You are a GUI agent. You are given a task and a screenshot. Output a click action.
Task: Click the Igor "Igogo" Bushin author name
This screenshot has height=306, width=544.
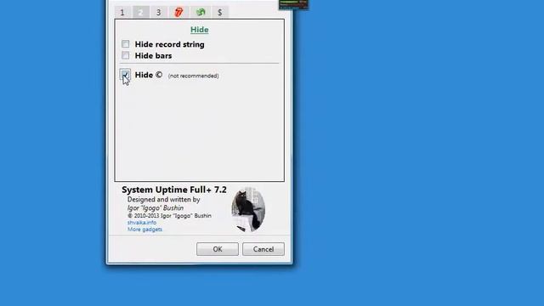pos(156,207)
